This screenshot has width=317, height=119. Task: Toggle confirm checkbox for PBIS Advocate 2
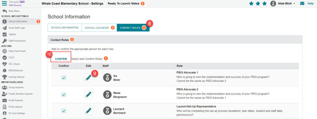(x=64, y=95)
